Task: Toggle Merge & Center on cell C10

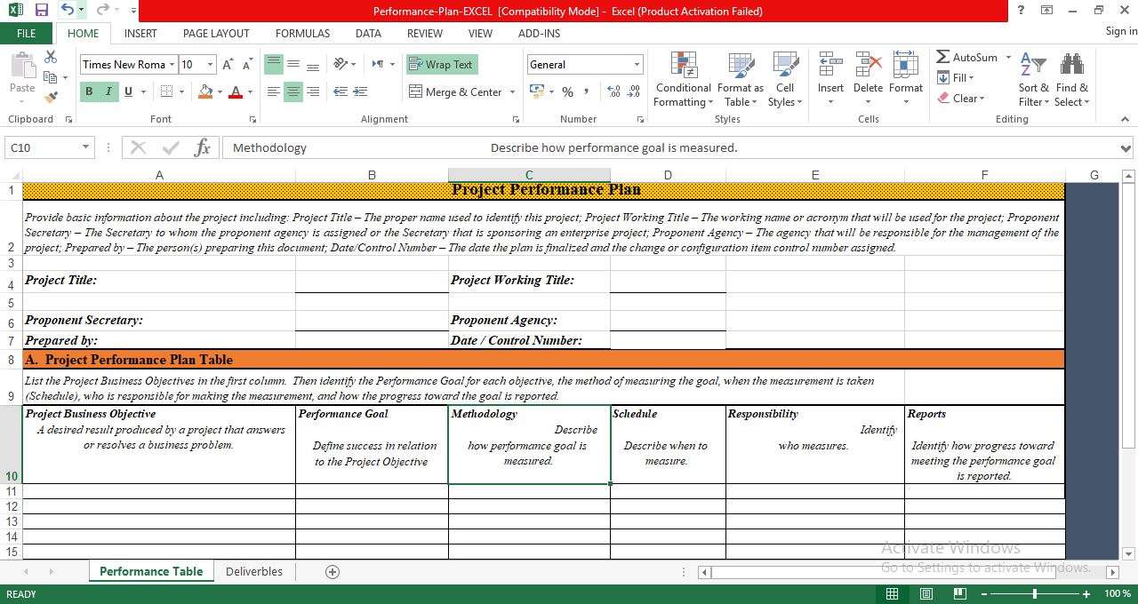Action: [455, 91]
